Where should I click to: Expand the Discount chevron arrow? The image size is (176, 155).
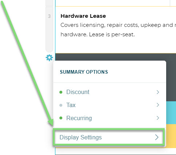(x=158, y=92)
